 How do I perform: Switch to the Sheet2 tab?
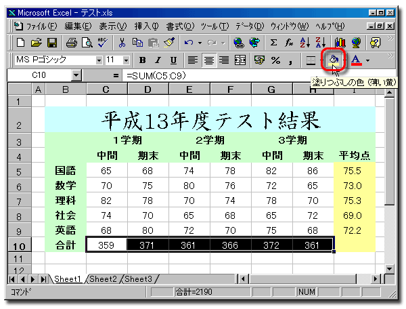103,279
